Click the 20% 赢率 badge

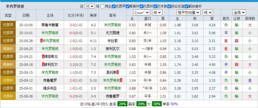click(x=141, y=104)
